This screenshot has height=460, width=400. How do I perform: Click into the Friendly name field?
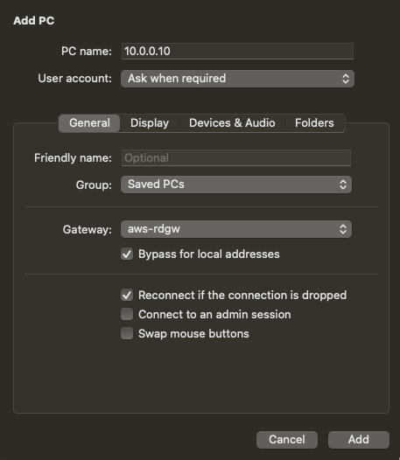pyautogui.click(x=236, y=157)
